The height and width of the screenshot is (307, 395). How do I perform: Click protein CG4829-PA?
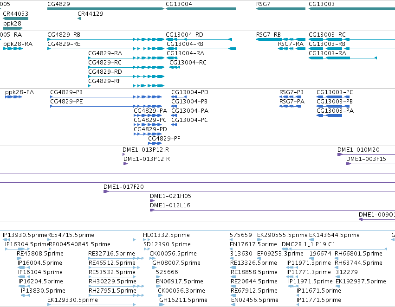[150, 111]
